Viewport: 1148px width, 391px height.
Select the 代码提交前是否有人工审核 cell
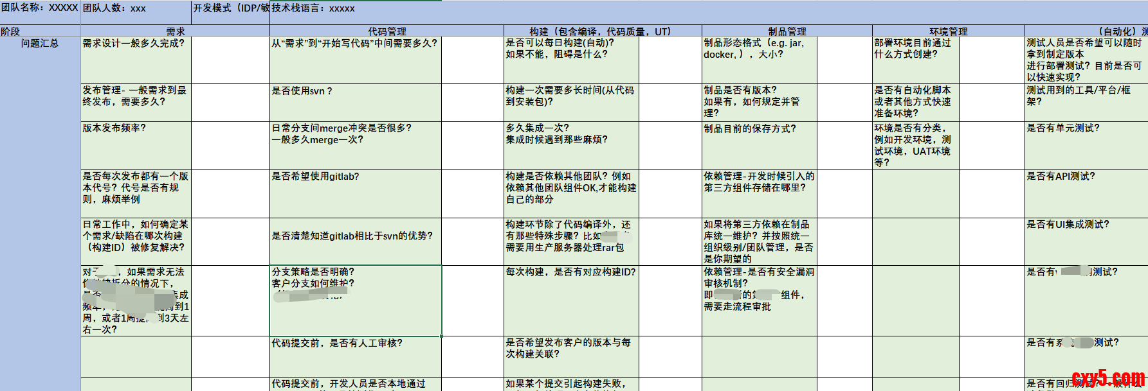click(x=355, y=356)
